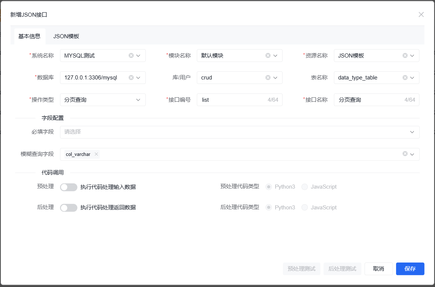The height and width of the screenshot is (287, 435).
Task: Clear the 模块名称 默认模块 selection
Action: pyautogui.click(x=268, y=56)
